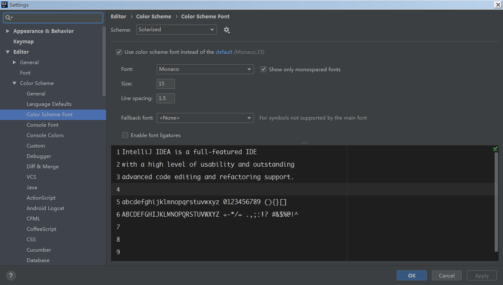Image resolution: width=503 pixels, height=285 pixels.
Task: Open the Monaco font dropdown
Action: click(205, 69)
